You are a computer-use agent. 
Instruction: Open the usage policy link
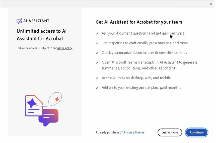tap(65, 48)
